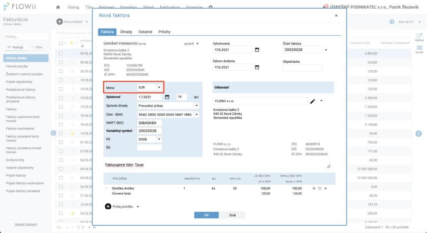Move the Stolička Anička item row
Image resolution: width=427 pixels, height=233 pixels.
point(314,188)
